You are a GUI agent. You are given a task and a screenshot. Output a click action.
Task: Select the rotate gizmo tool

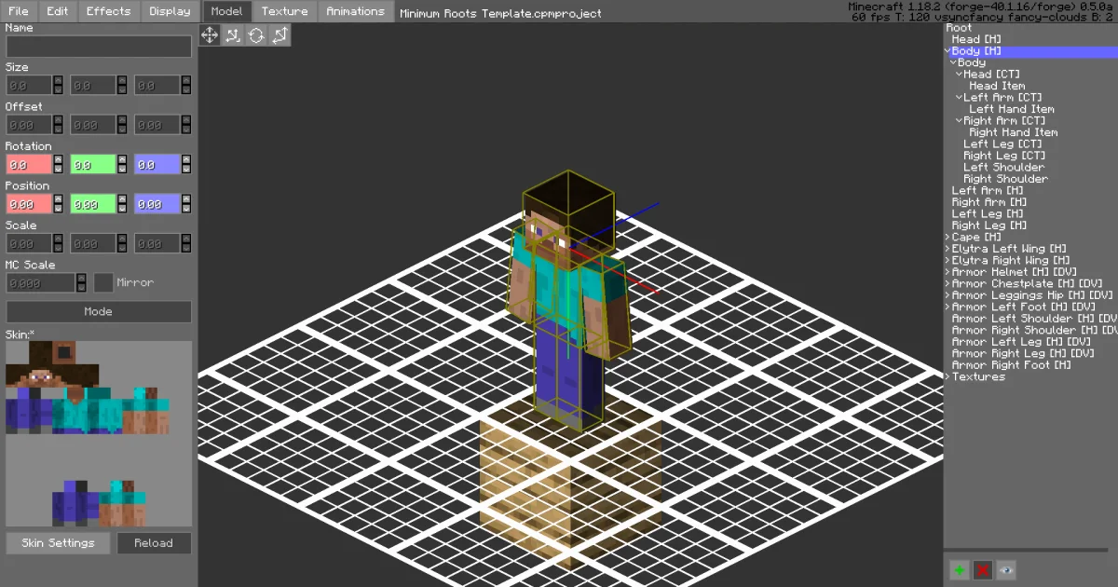tap(256, 35)
